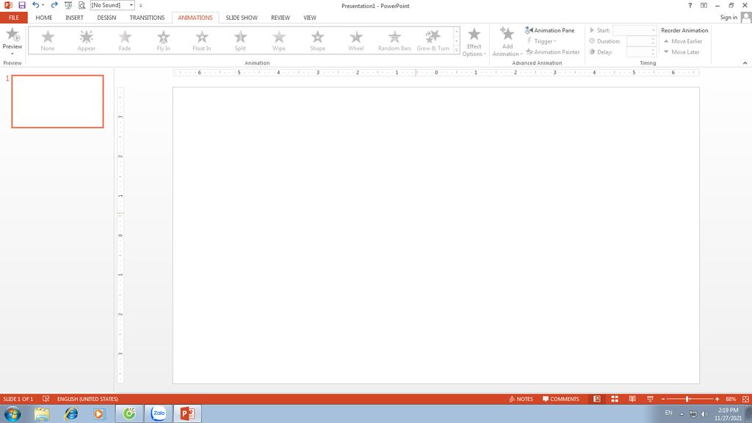Select the Random Bars animation effect

pyautogui.click(x=394, y=40)
